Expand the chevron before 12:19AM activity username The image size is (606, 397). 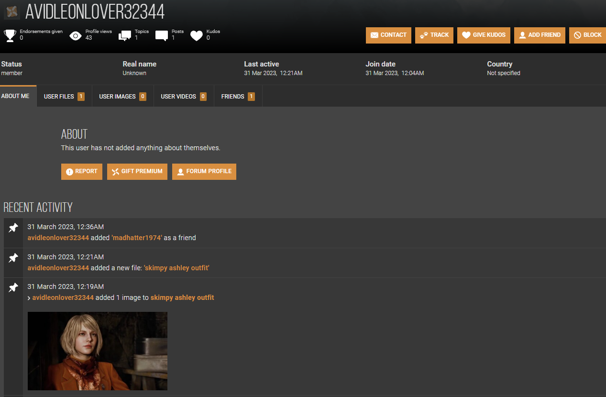point(29,298)
